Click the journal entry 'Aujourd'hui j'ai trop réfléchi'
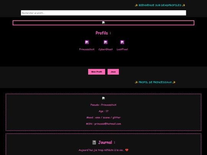Screen dimensions: 207x155 (103, 150)
